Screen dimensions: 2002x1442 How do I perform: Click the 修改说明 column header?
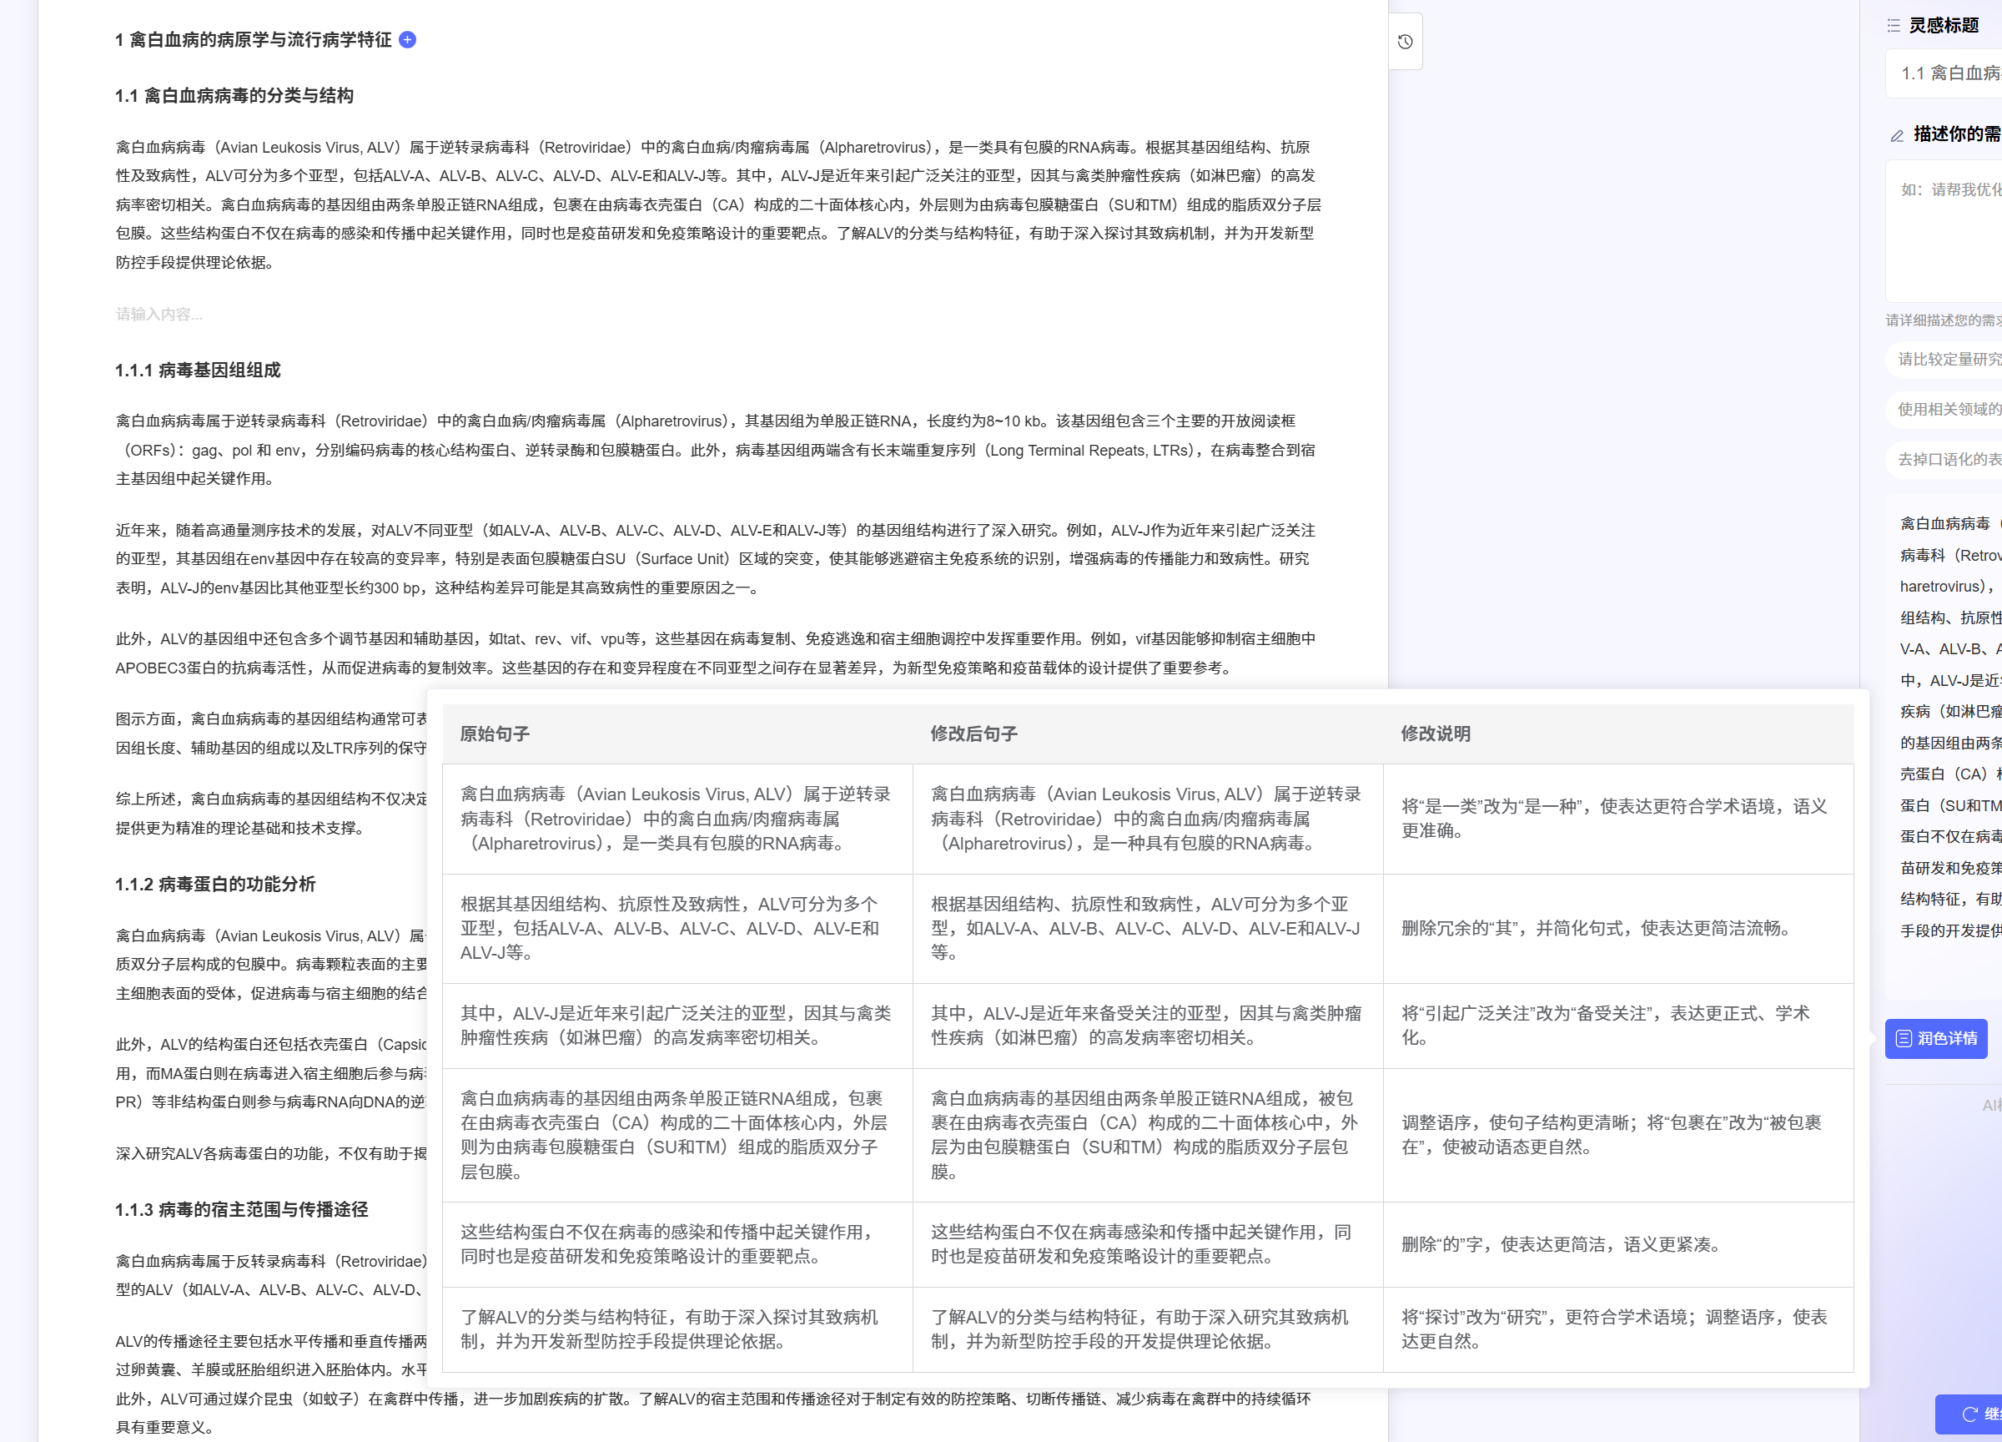click(1436, 734)
